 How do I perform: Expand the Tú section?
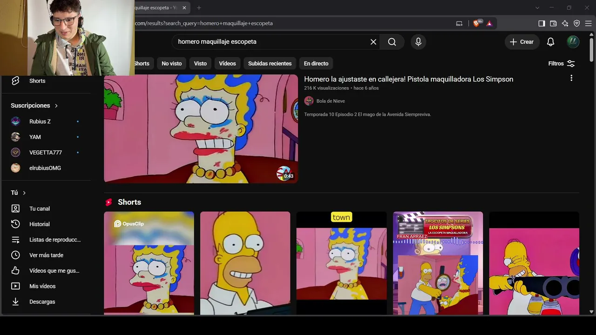tap(18, 193)
